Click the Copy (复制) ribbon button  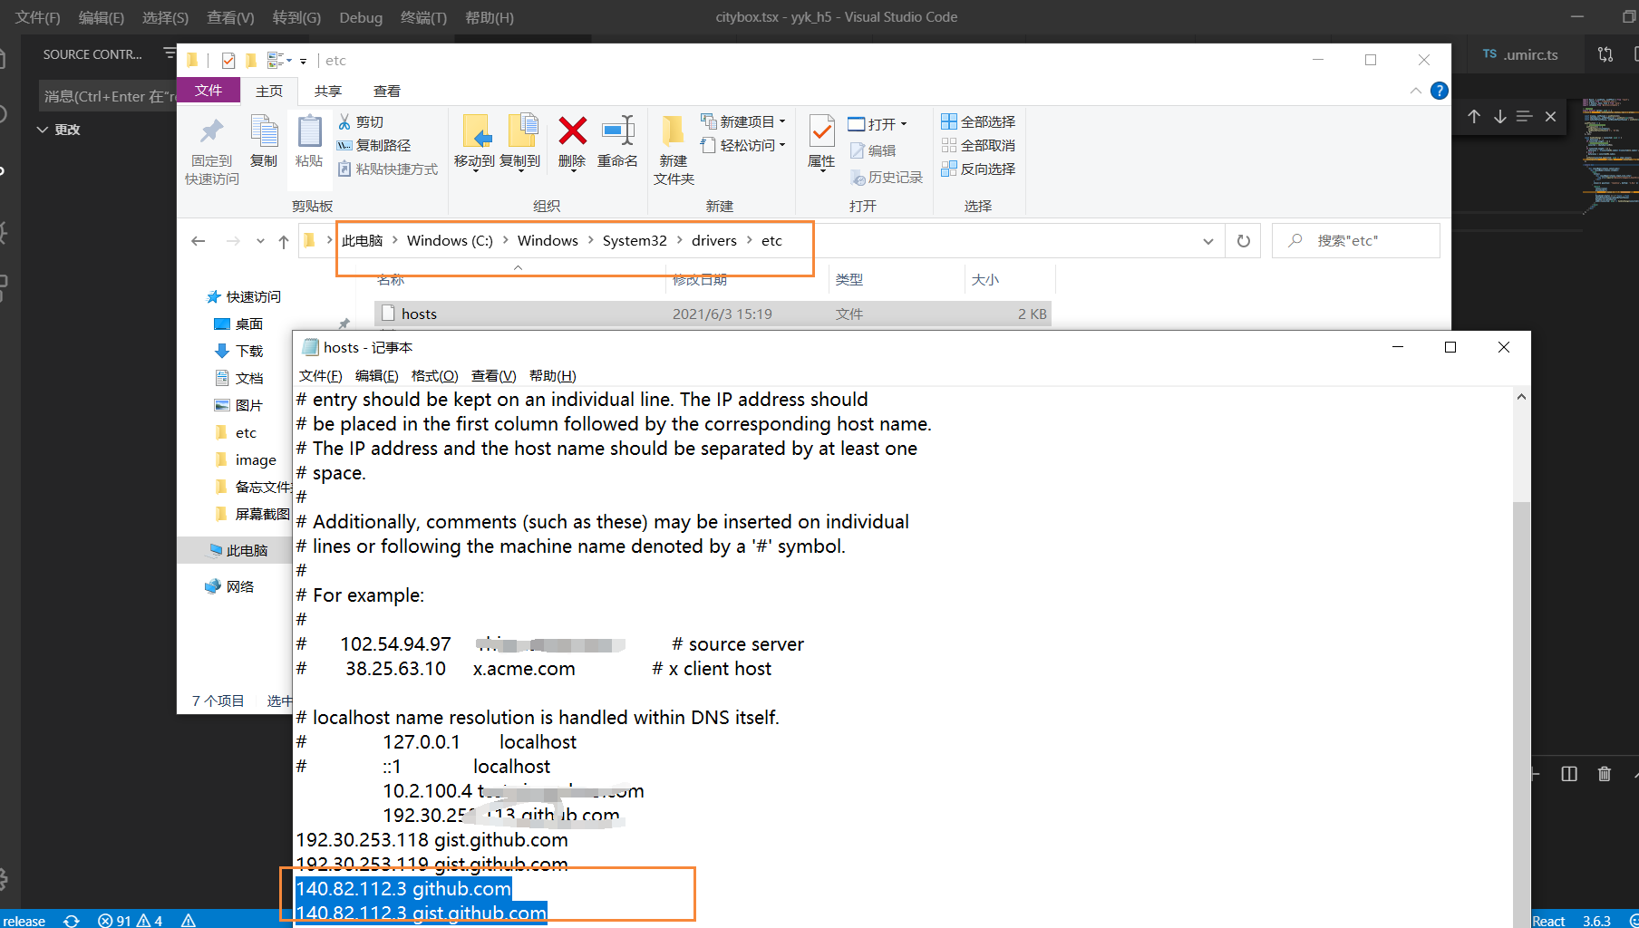point(264,141)
